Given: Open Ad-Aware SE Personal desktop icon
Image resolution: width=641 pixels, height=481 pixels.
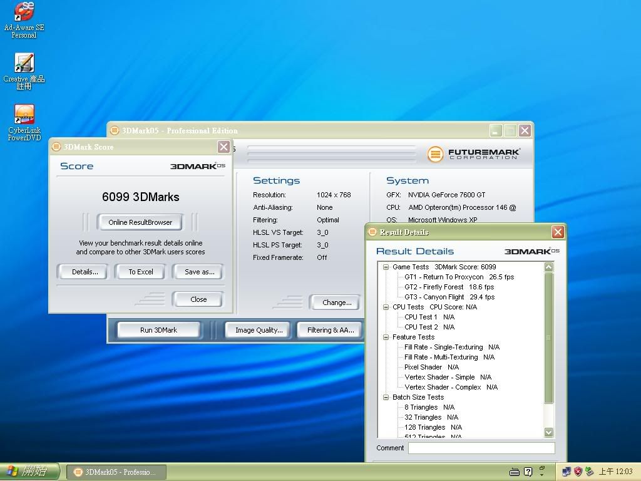Looking at the screenshot, I should pyautogui.click(x=24, y=13).
